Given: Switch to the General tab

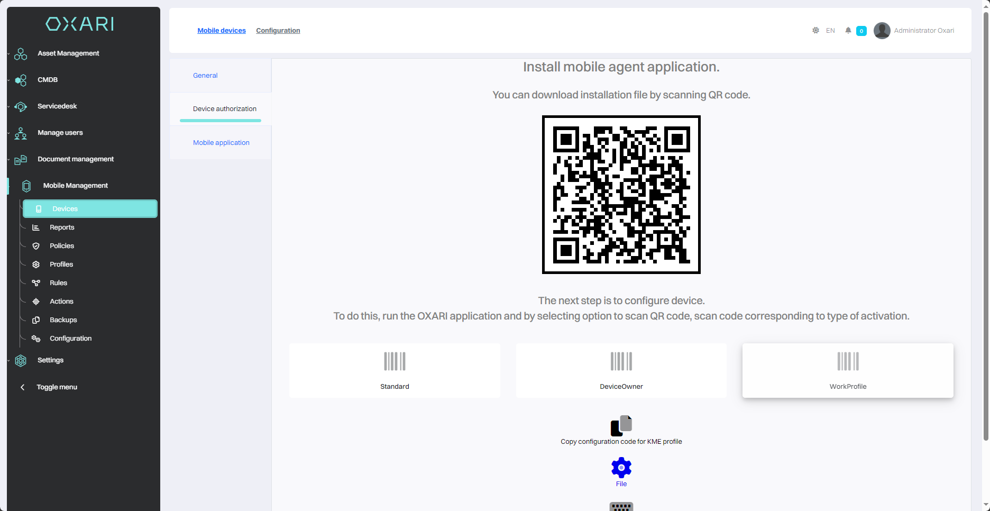Looking at the screenshot, I should pos(205,76).
